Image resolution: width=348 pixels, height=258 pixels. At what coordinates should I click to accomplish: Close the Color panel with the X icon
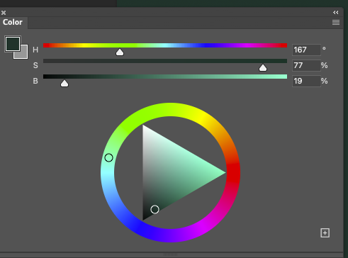(x=4, y=13)
